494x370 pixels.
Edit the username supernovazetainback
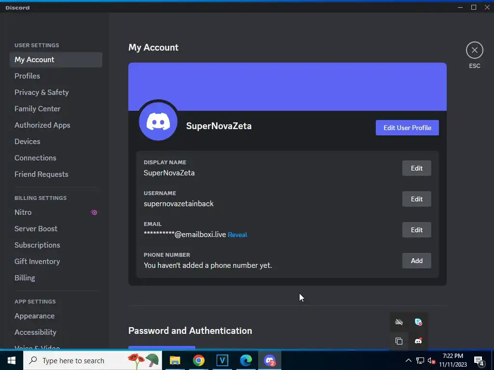416,199
